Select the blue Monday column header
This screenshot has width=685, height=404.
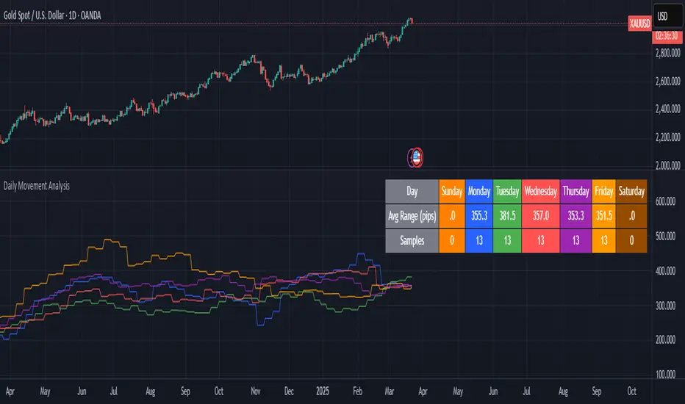pyautogui.click(x=479, y=191)
